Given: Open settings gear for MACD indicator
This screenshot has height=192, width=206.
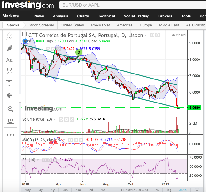Looking at the screenshot, I should 76,140.
